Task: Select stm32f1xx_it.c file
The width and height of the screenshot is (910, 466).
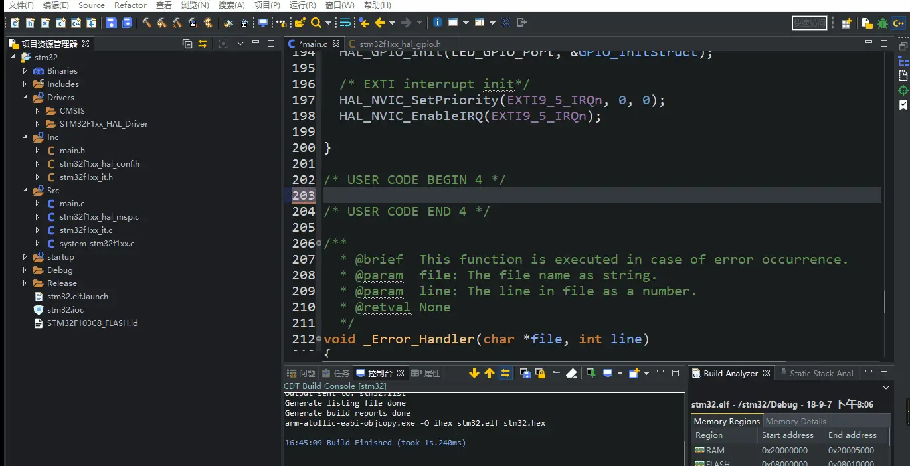Action: click(86, 230)
